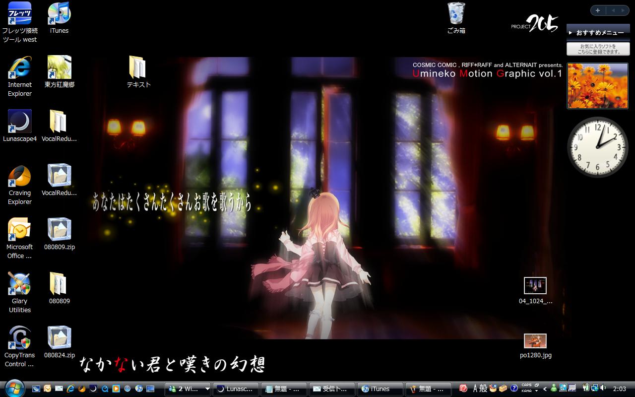Switch to the Lunasc... taskbar window

coord(236,389)
